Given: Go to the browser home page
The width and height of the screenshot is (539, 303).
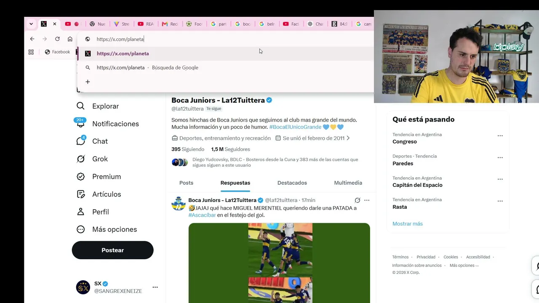Looking at the screenshot, I should coord(70,39).
